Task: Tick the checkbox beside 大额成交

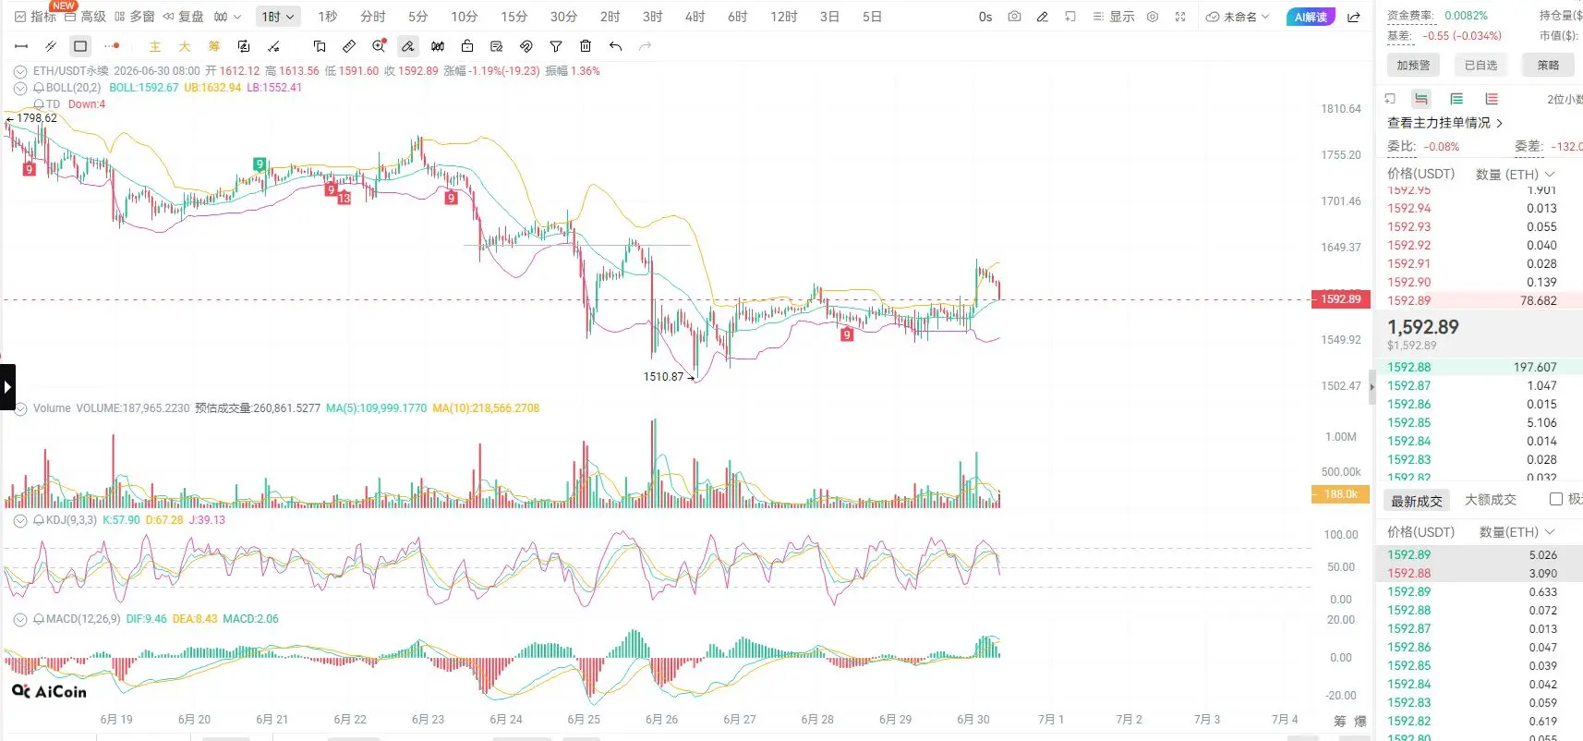Action: (x=1556, y=499)
